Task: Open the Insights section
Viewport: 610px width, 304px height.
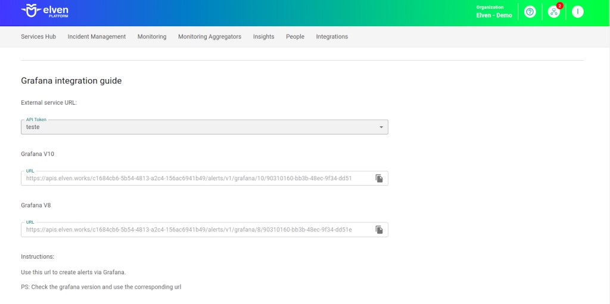Action: pos(263,37)
